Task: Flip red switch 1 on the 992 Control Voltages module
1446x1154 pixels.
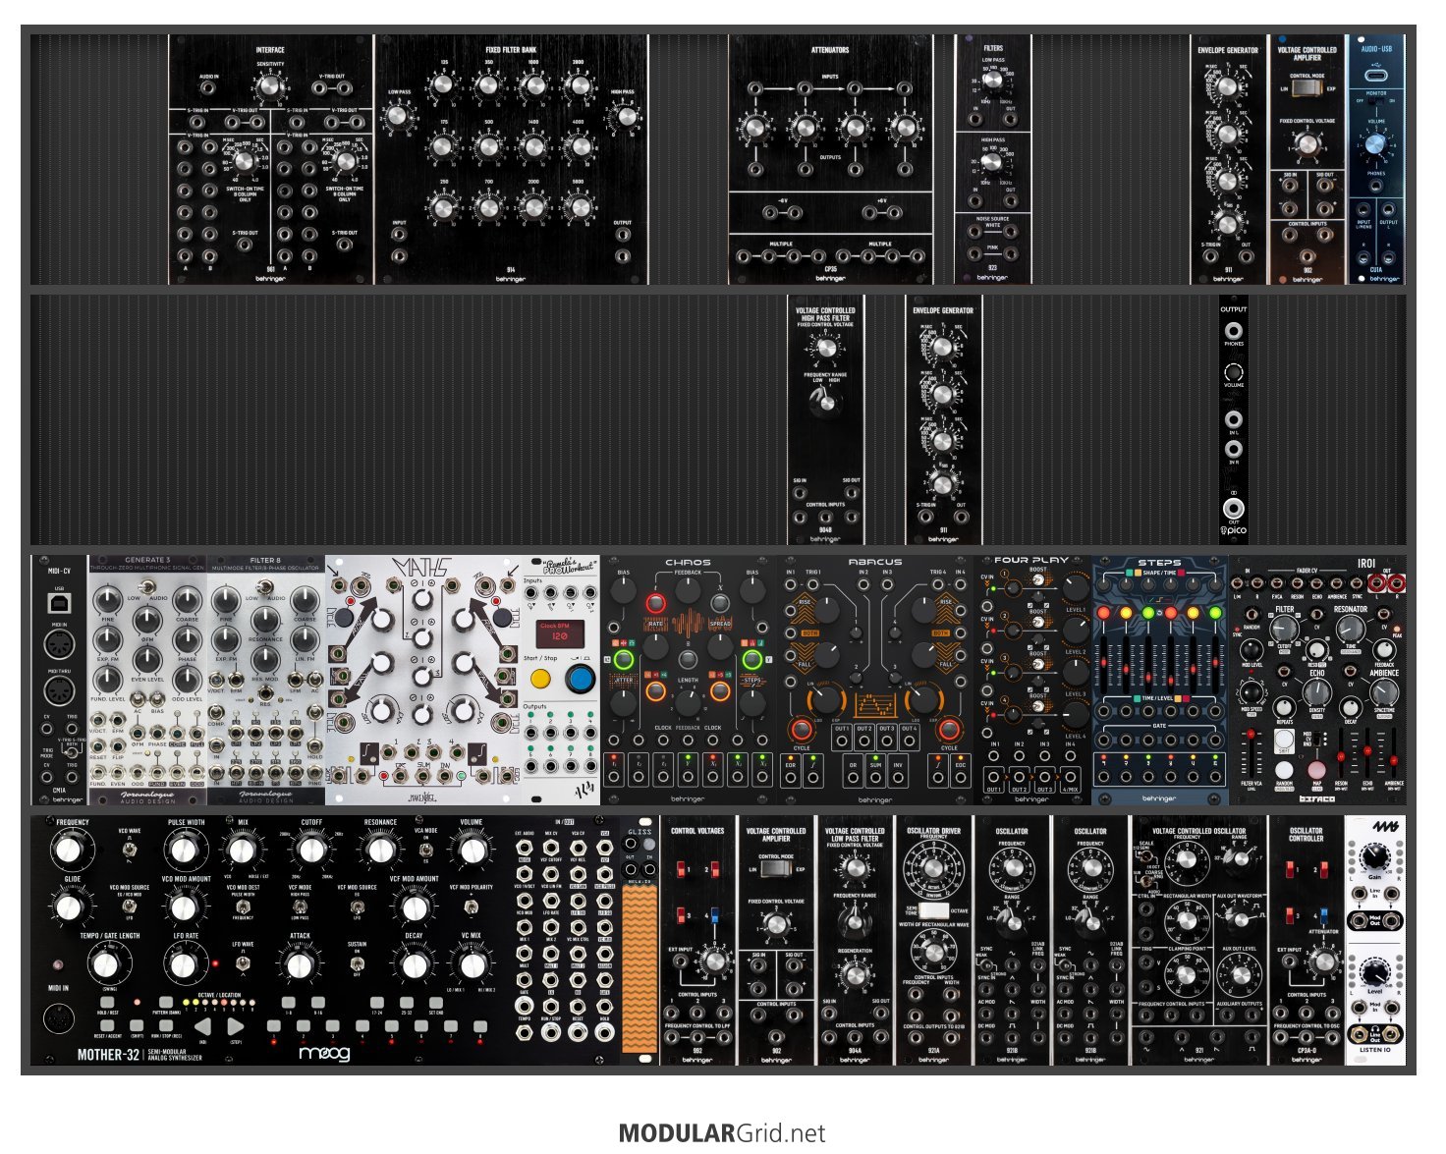Action: [x=680, y=869]
